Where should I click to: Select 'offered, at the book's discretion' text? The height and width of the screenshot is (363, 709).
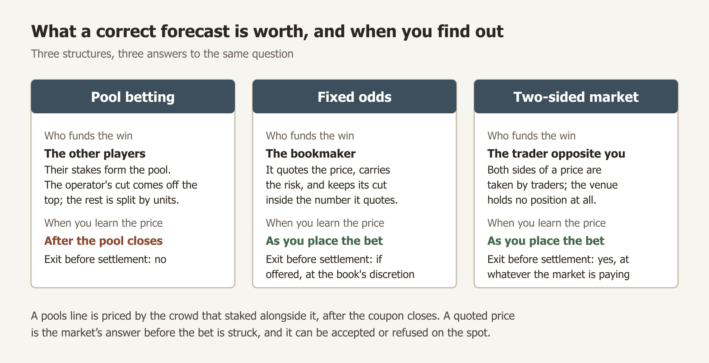point(340,274)
